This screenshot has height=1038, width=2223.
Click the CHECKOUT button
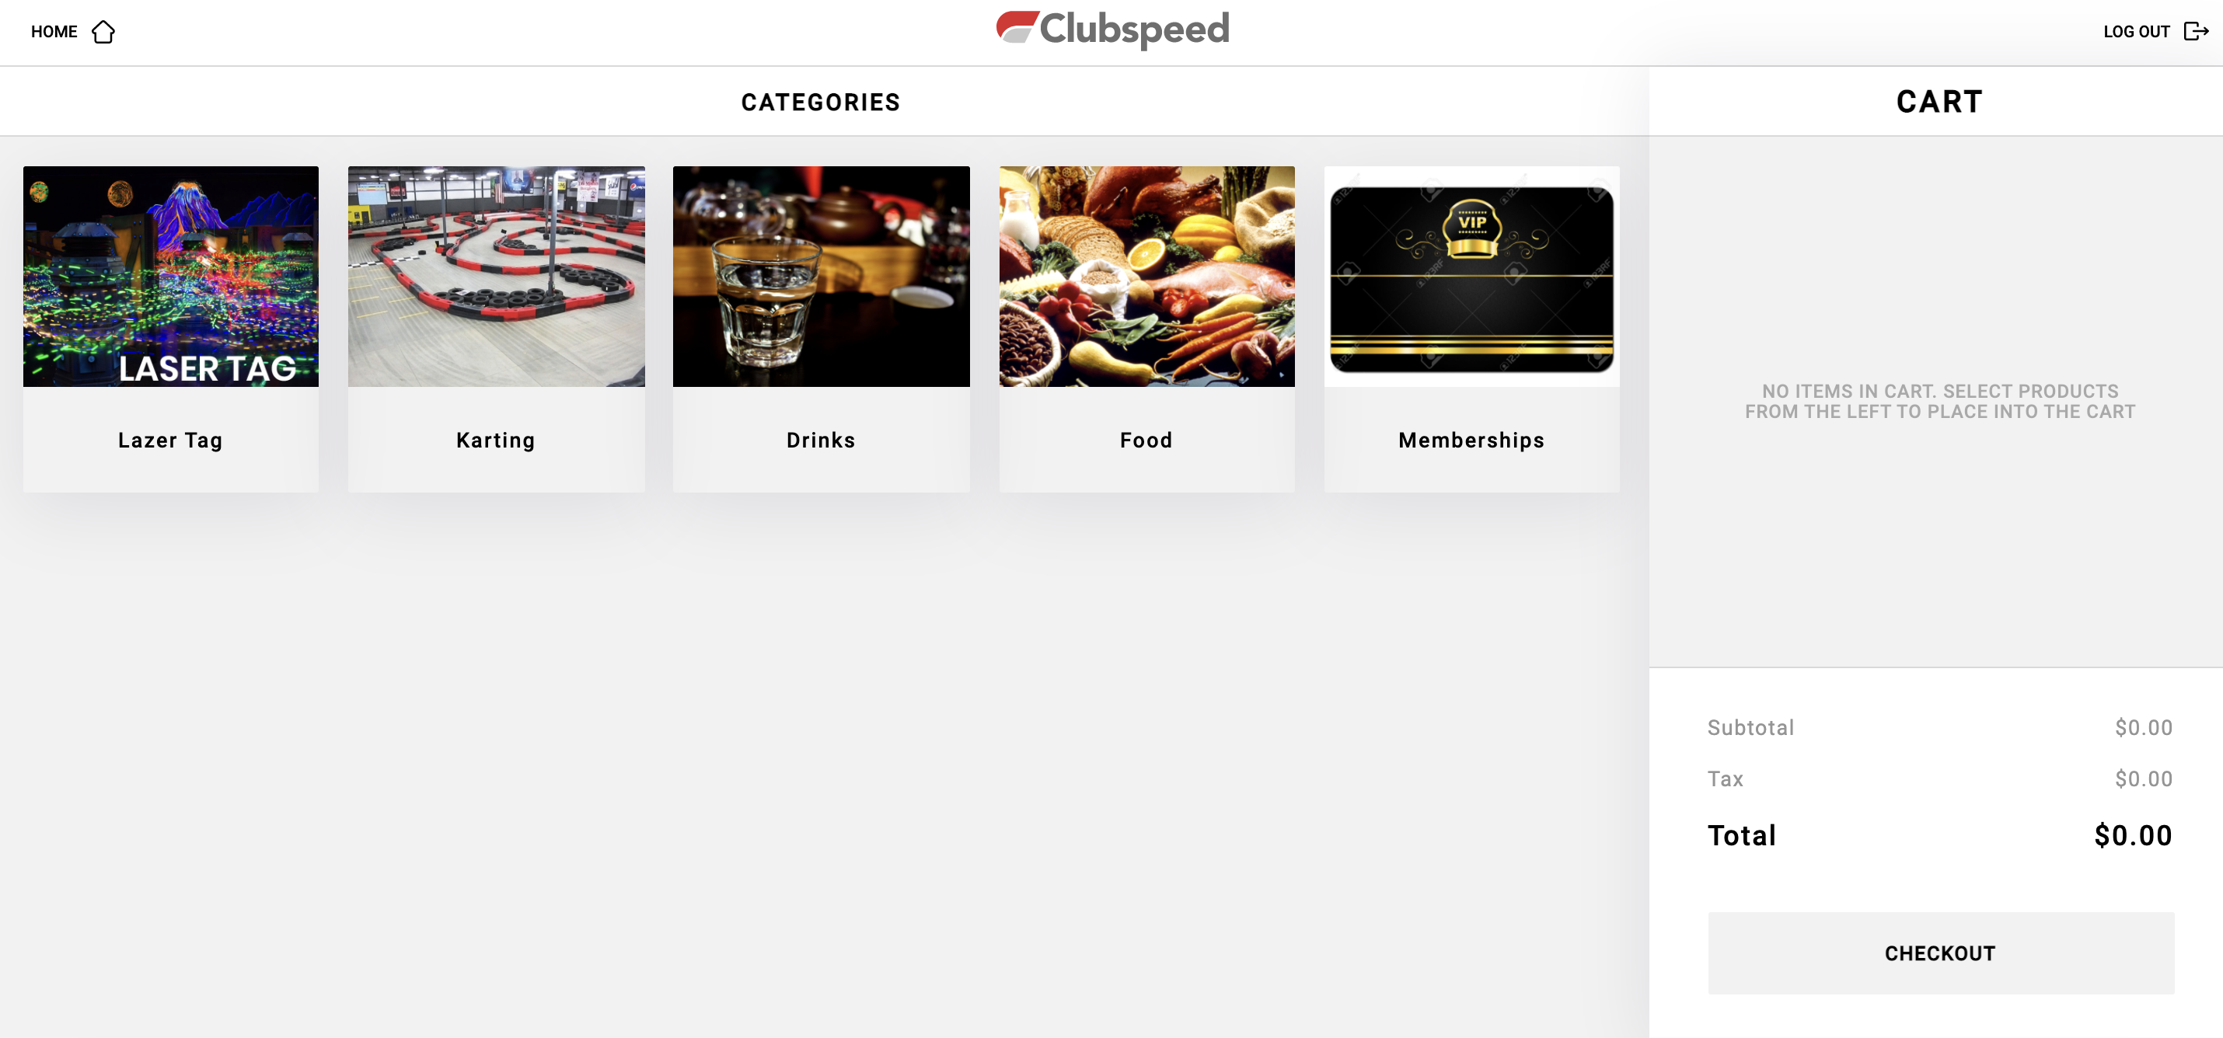coord(1941,953)
